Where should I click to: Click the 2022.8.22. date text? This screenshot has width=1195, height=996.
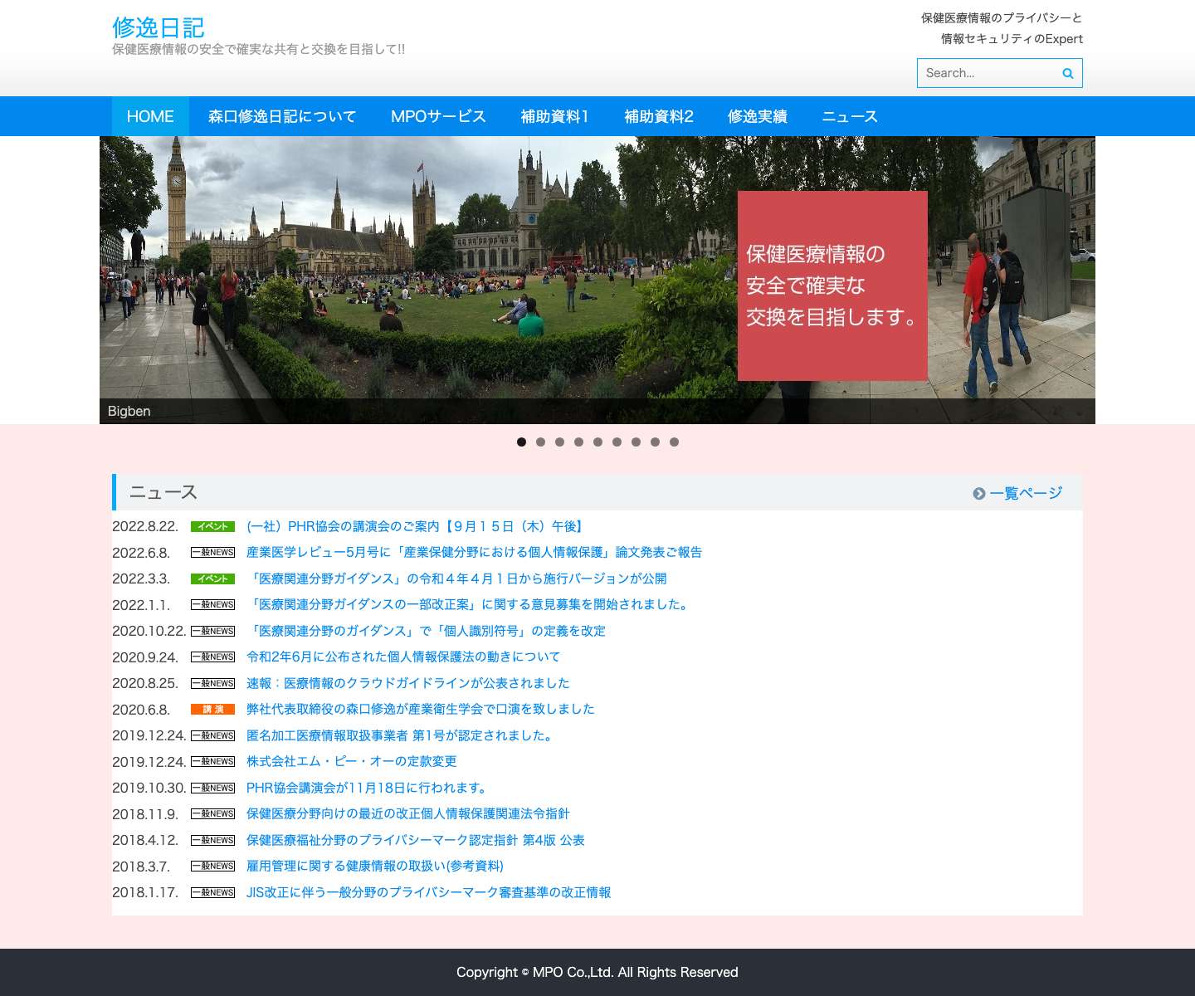(x=145, y=527)
